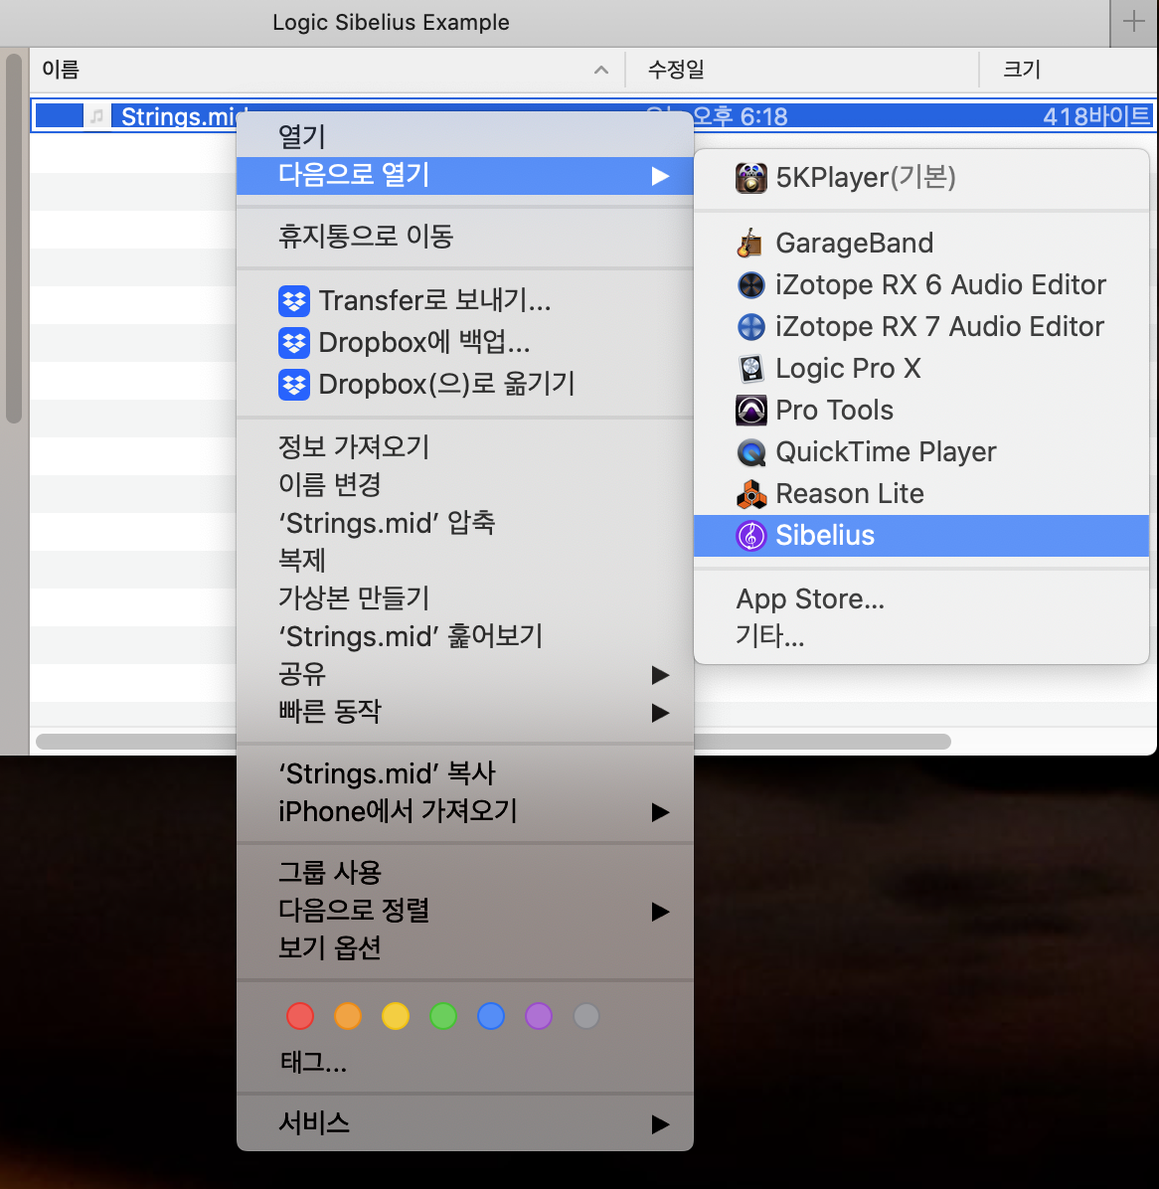Viewport: 1159px width, 1189px height.
Task: Select 가상본 만들기 menu entry
Action: coord(464,598)
